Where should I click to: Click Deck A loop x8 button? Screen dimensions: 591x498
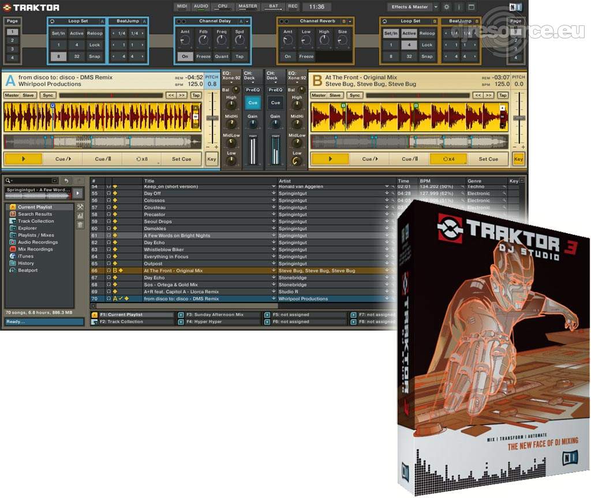click(x=142, y=159)
